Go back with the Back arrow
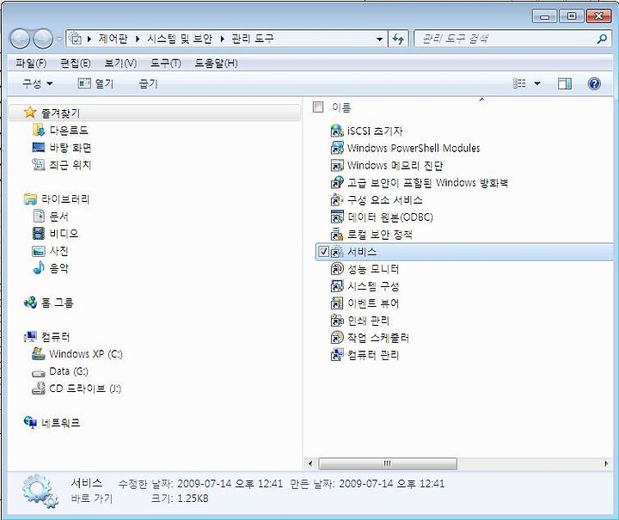Viewport: 619px width, 520px height. (20, 39)
